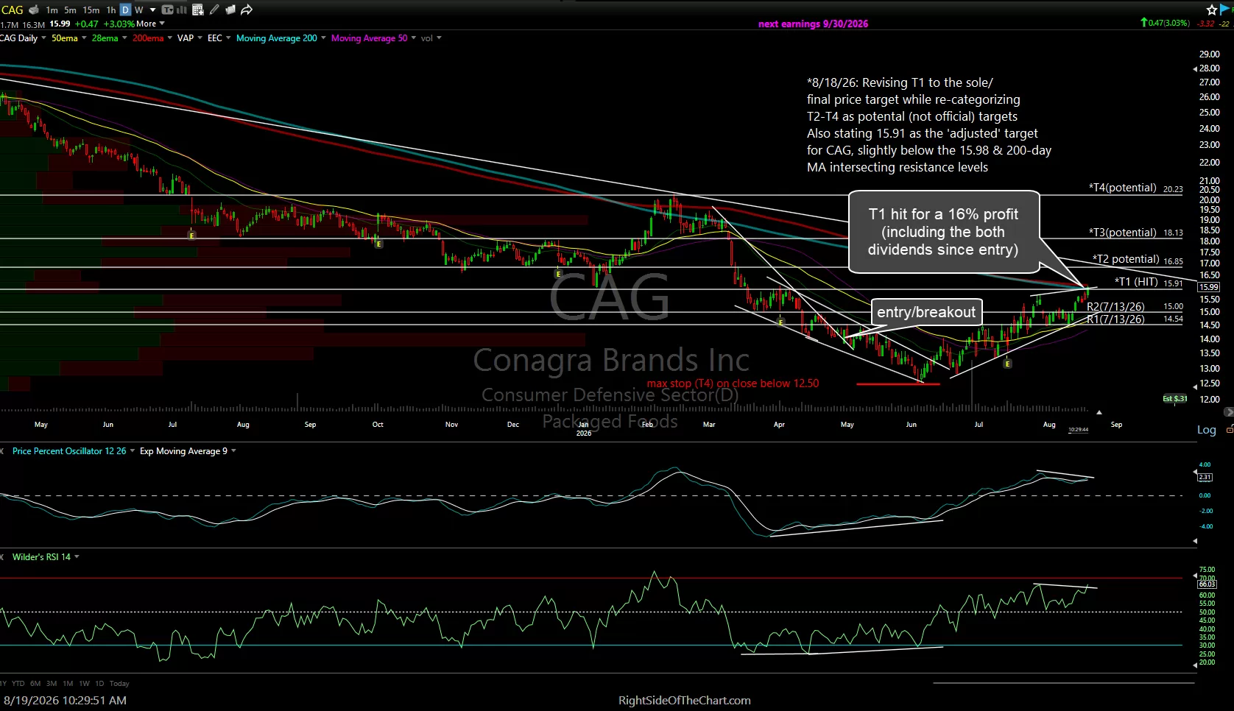Select the 1D range button
The height and width of the screenshot is (711, 1234).
pos(99,684)
